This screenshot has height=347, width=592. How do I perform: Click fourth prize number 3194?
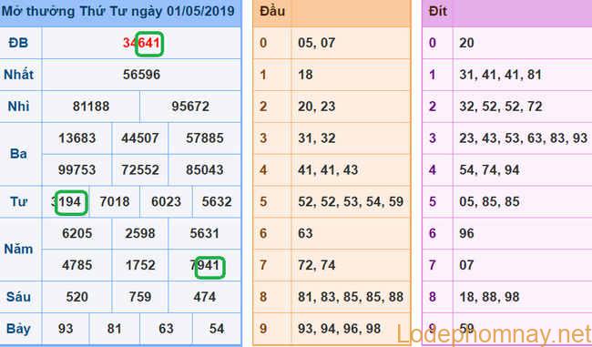point(66,201)
